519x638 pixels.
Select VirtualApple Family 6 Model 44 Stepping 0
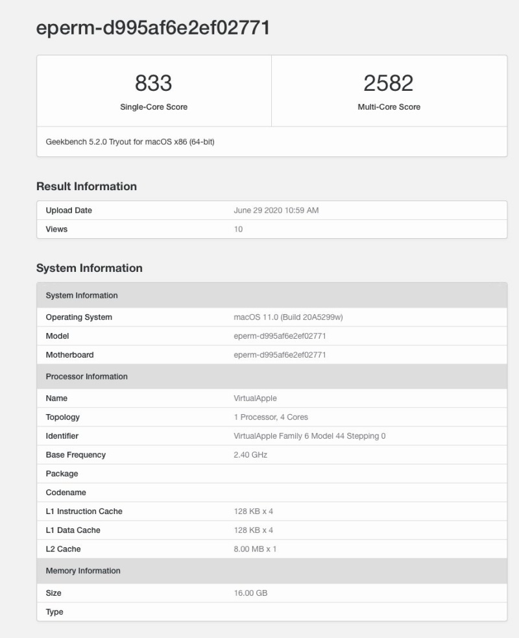click(309, 436)
